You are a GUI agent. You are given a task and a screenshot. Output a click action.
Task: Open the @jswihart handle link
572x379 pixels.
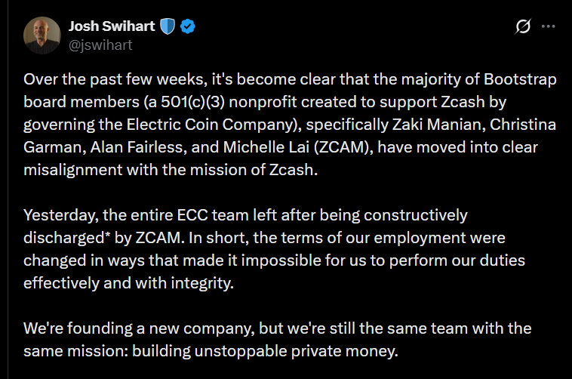click(100, 45)
